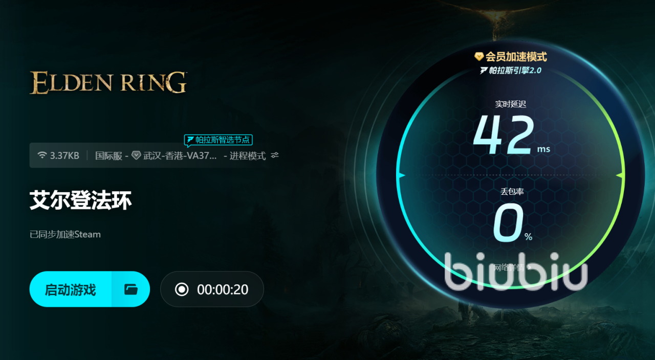
Task: Stop acceleration with the circular record icon
Action: click(182, 289)
